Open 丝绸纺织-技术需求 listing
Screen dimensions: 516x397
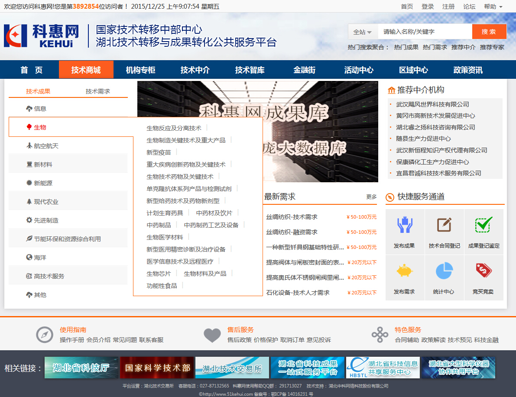(x=292, y=217)
